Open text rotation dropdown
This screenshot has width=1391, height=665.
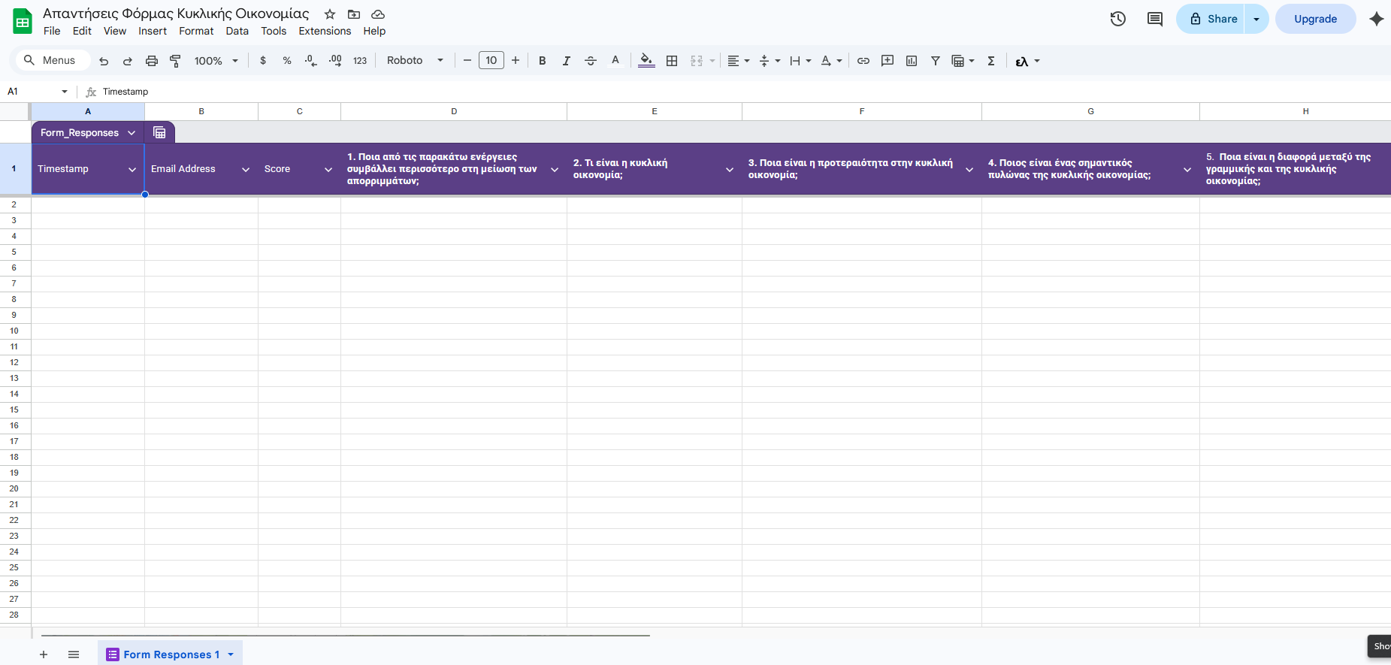(831, 61)
